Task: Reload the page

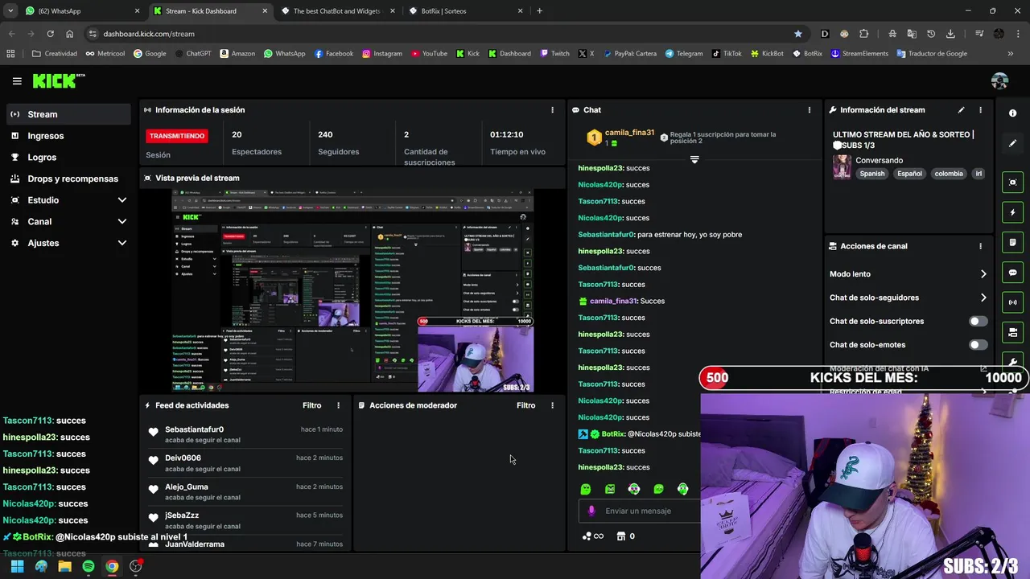Action: coord(50,34)
